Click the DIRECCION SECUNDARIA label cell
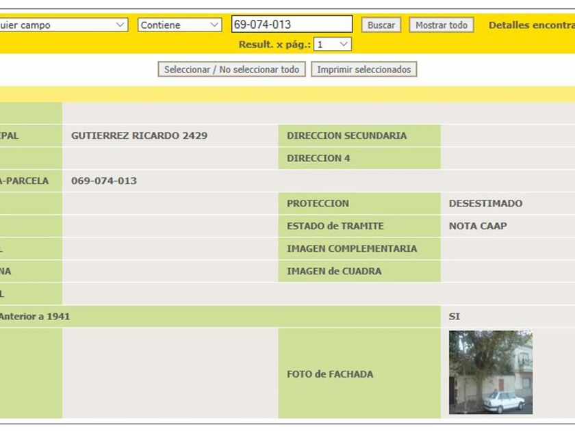 359,135
